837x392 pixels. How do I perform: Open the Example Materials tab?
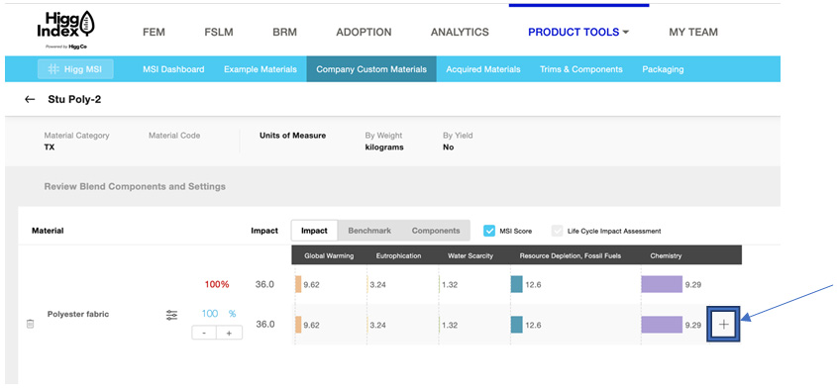tap(261, 69)
